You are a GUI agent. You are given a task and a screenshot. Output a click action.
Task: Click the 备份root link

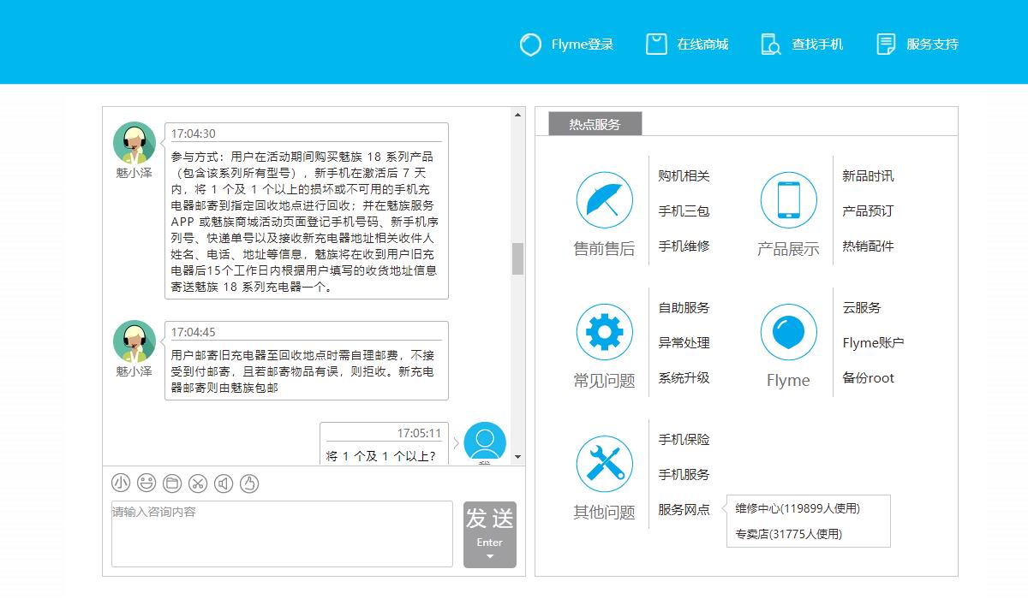868,378
